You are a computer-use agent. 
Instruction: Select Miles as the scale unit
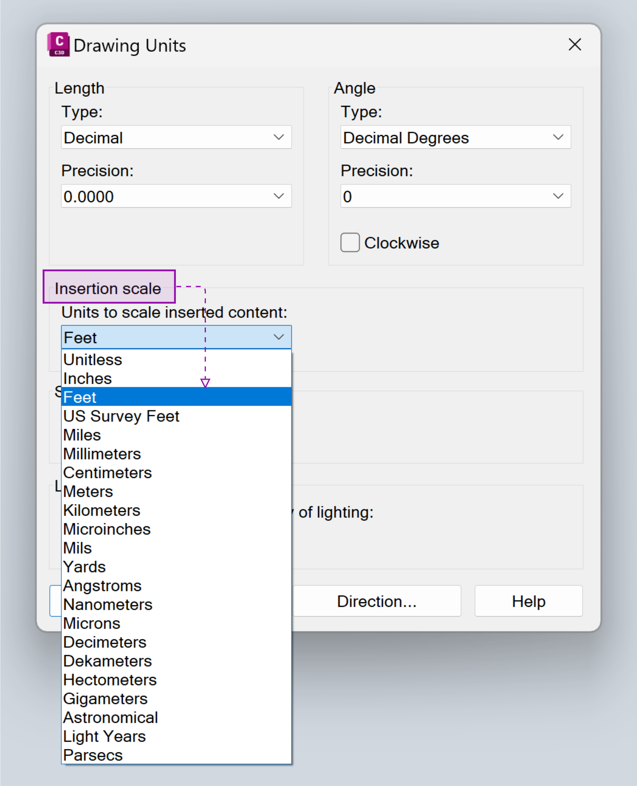[x=82, y=435]
